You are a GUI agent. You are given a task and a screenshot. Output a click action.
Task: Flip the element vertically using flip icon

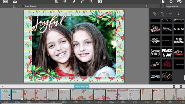pos(178,14)
